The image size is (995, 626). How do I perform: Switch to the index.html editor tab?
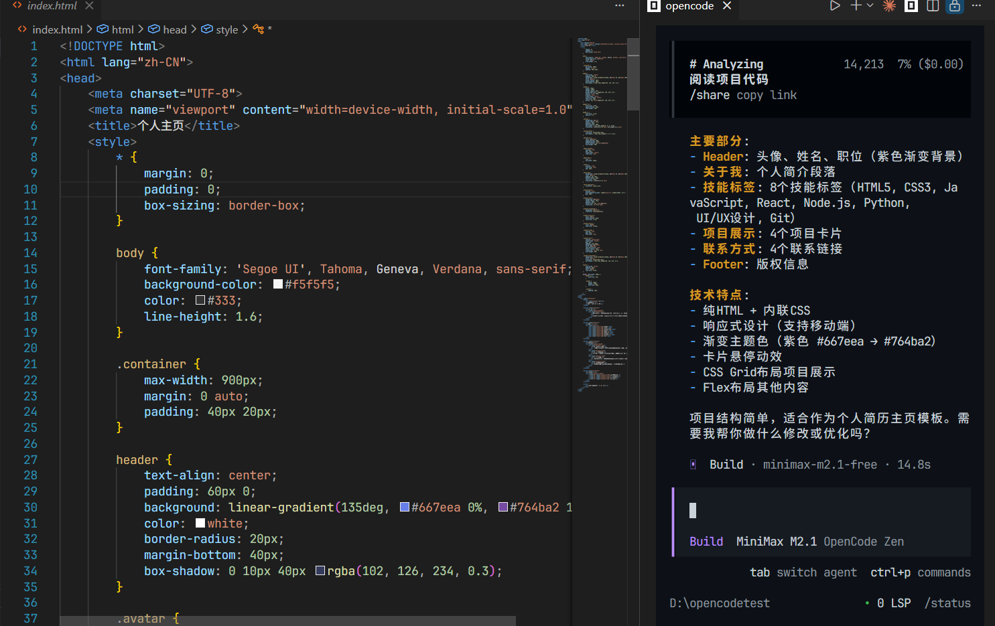coord(51,4)
